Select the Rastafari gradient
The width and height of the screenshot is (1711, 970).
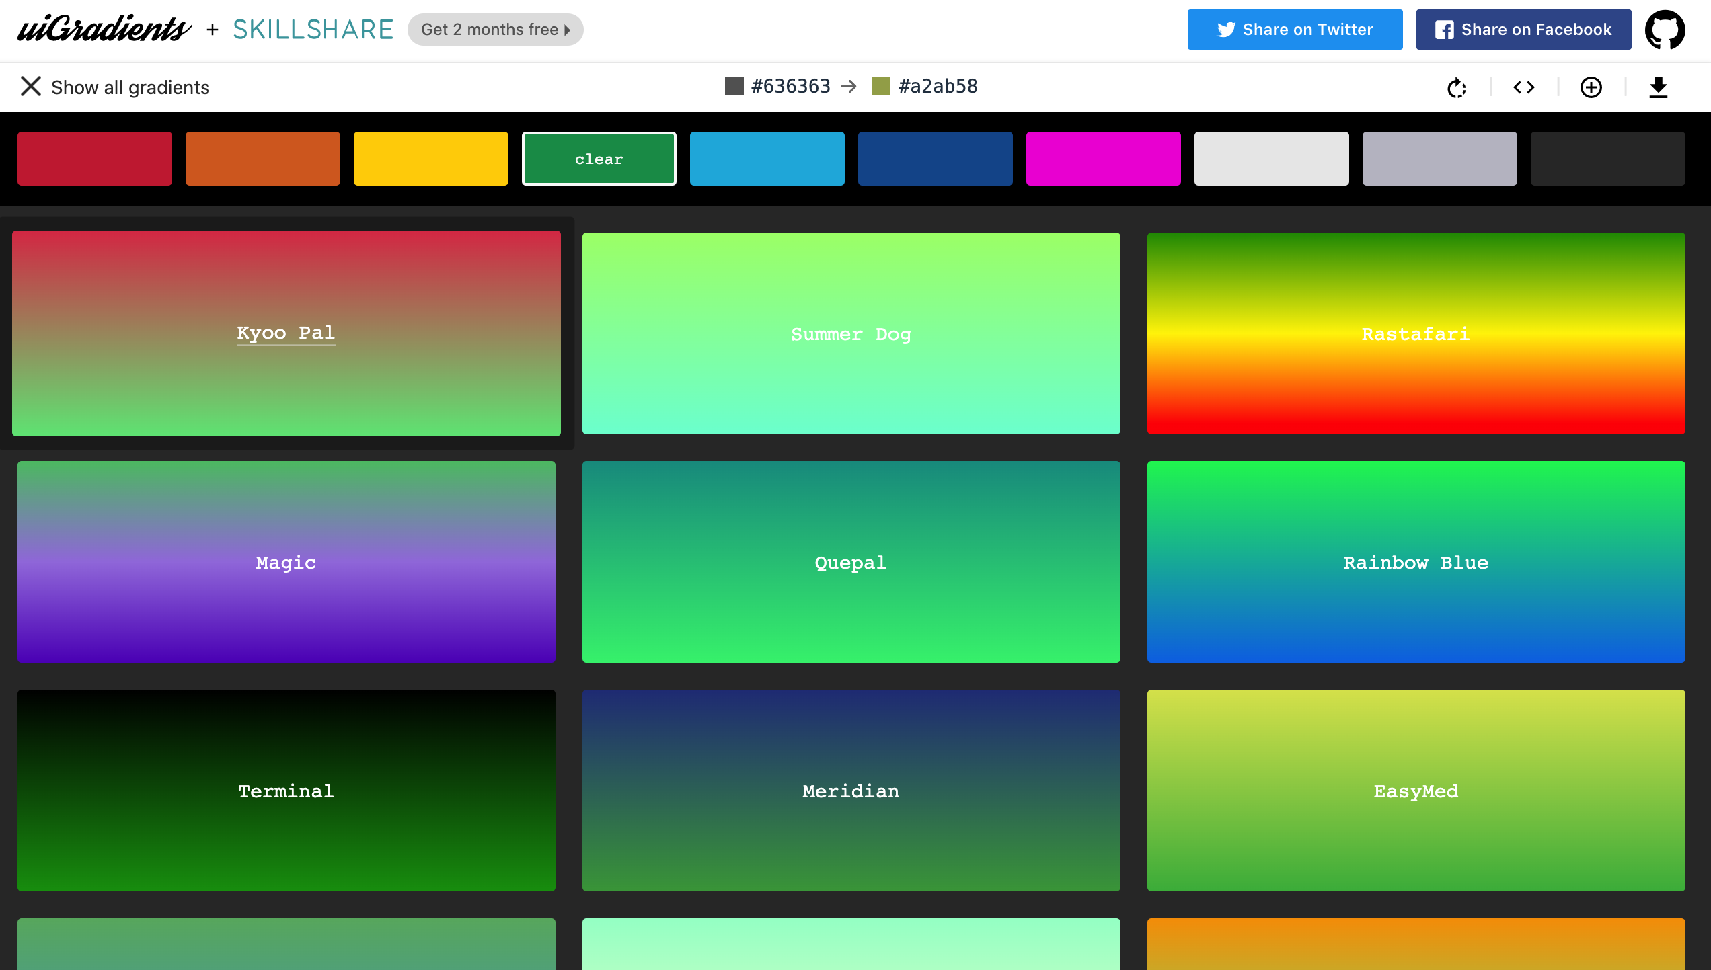coord(1416,333)
